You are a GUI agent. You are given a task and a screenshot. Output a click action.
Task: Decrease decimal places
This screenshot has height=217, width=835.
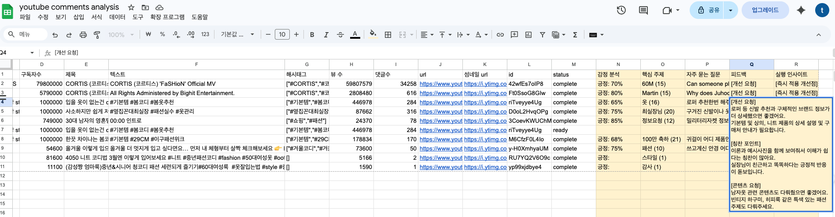(176, 34)
